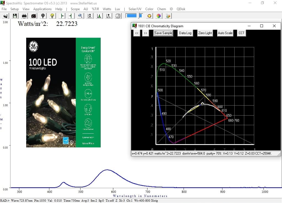Image resolution: width=282 pixels, height=203 pixels.
Task: Open the ID menu
Action: coord(171,9)
